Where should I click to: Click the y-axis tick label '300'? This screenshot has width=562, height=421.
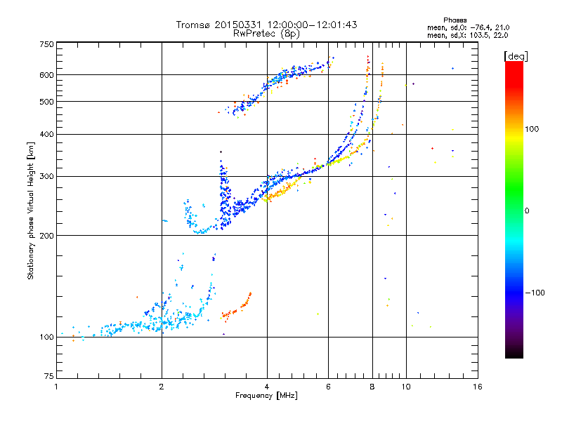pos(46,177)
